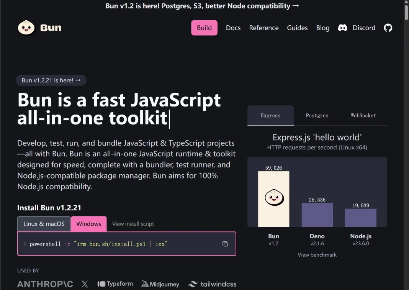Click the '59, 026' value label
The width and height of the screenshot is (409, 290).
pos(273,168)
